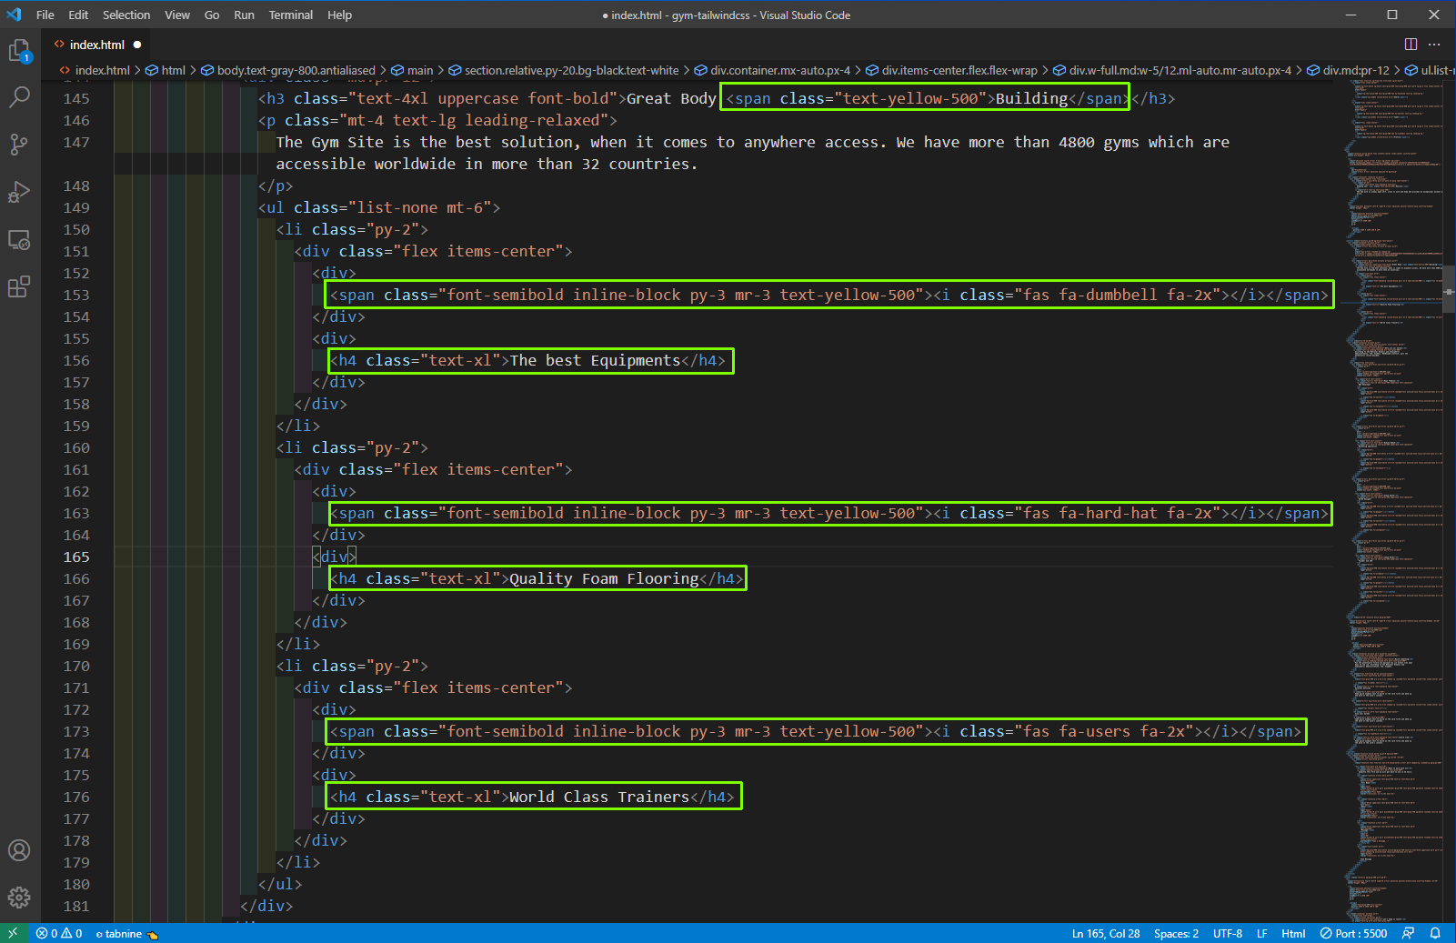The height and width of the screenshot is (943, 1456).
Task: Click the minimap code overview
Action: coord(1391,500)
